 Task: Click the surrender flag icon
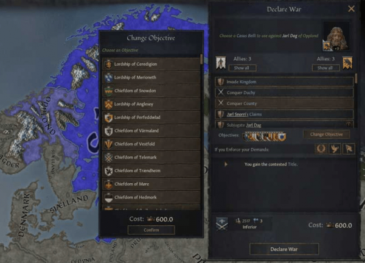coord(349,149)
